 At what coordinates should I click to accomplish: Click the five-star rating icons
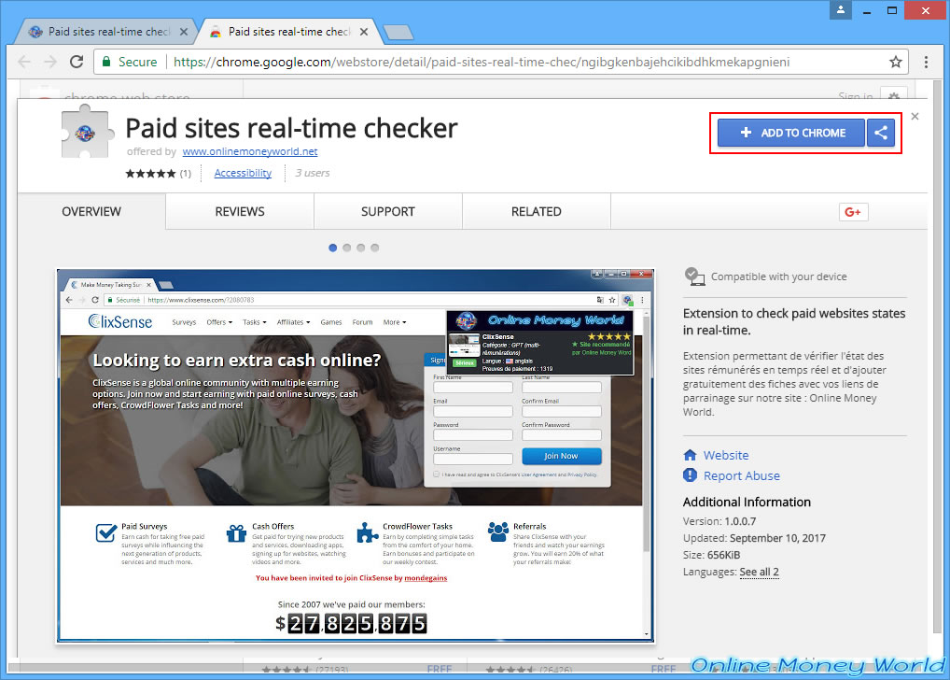[150, 174]
